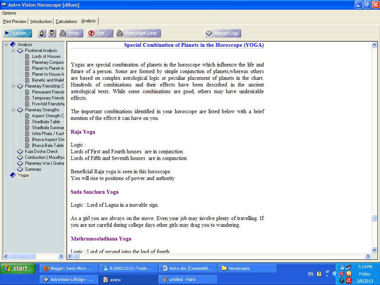This screenshot has height=285, width=380.
Task: Collapse the Planetary Friendship node
Action: tap(13, 86)
